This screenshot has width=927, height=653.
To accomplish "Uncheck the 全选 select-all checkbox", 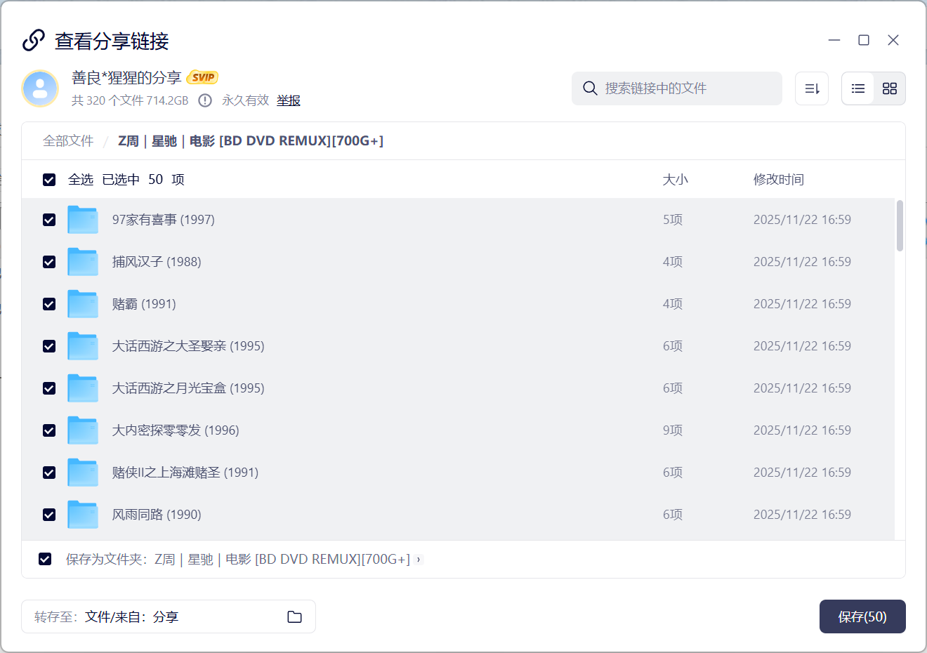I will [x=49, y=180].
